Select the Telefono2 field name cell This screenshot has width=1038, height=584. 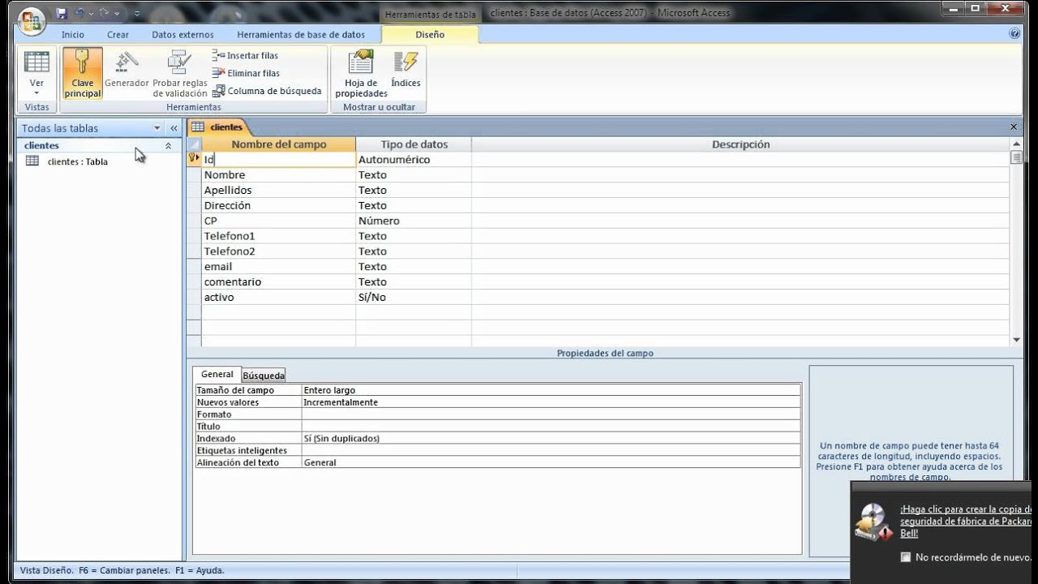(x=278, y=251)
